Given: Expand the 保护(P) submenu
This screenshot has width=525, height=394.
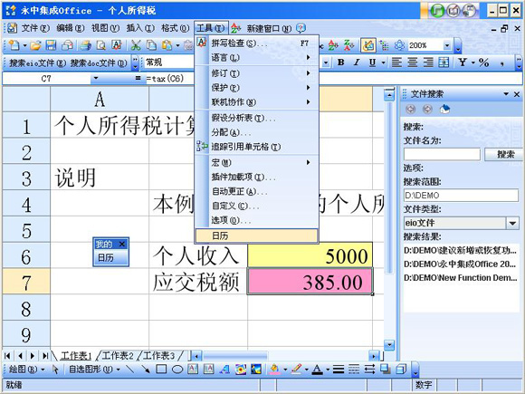Looking at the screenshot, I should pyautogui.click(x=256, y=88).
